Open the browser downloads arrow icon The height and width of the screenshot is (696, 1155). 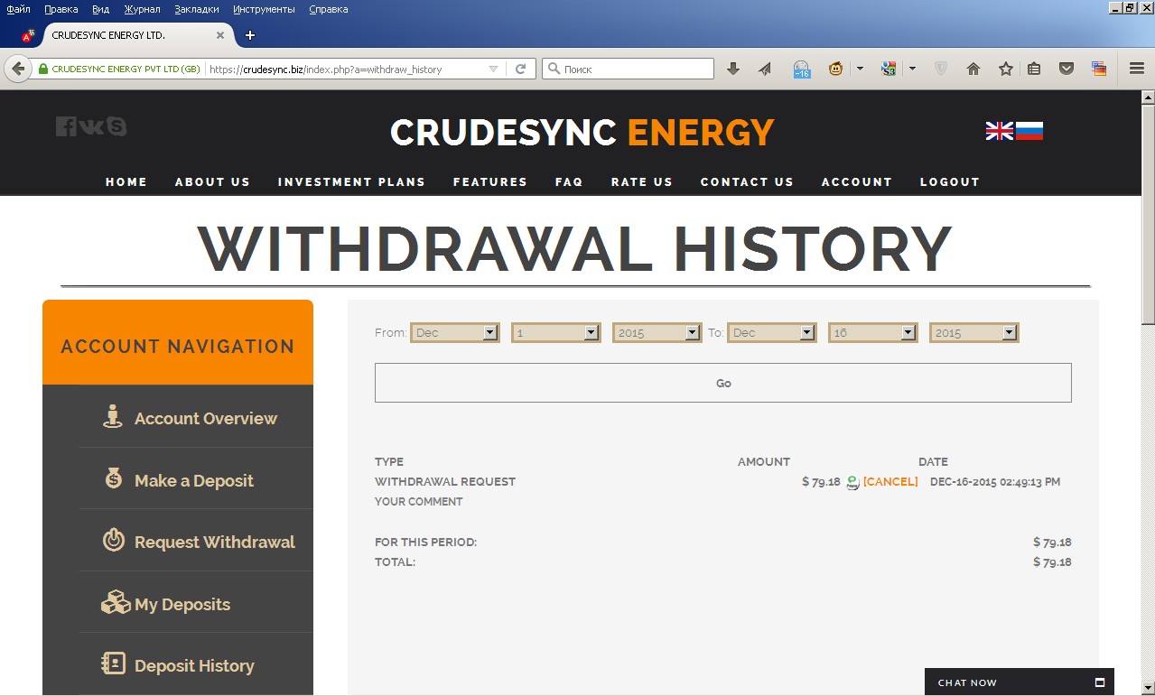tap(733, 69)
